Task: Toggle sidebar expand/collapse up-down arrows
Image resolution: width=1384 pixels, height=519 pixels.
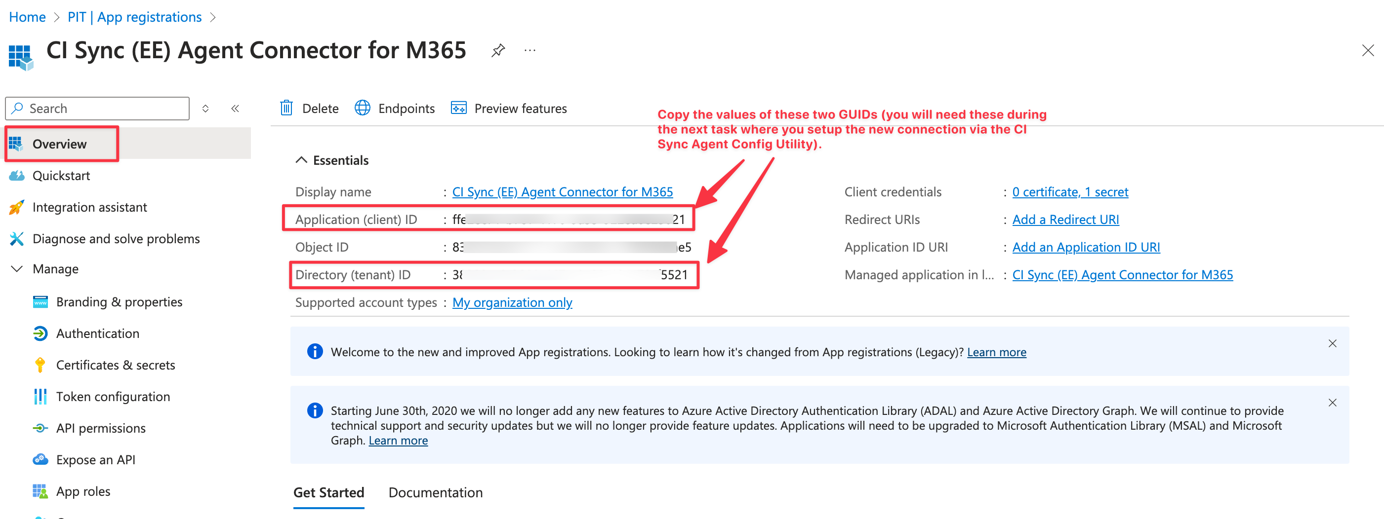Action: click(205, 109)
